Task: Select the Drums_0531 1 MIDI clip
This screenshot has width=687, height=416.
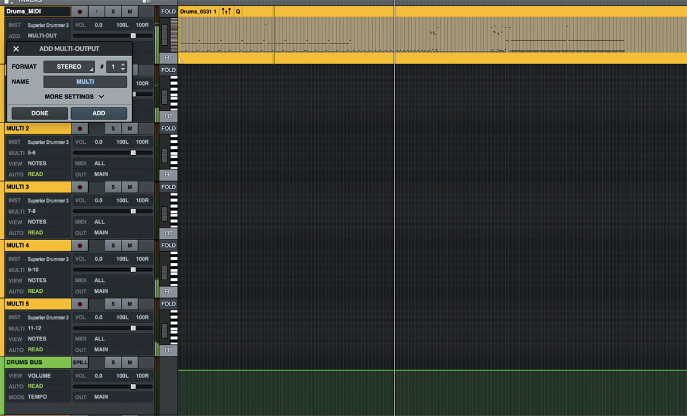Action: pyautogui.click(x=432, y=34)
